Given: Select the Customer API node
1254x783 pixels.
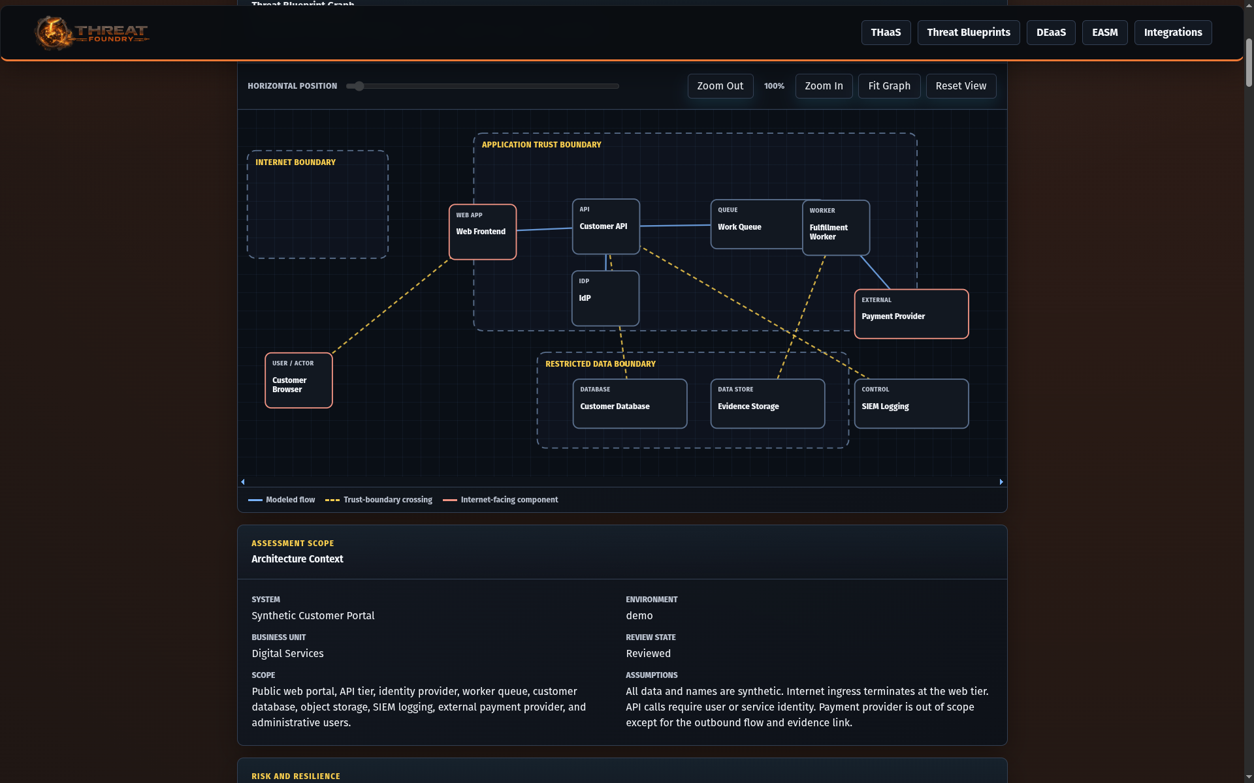Looking at the screenshot, I should click(x=606, y=226).
